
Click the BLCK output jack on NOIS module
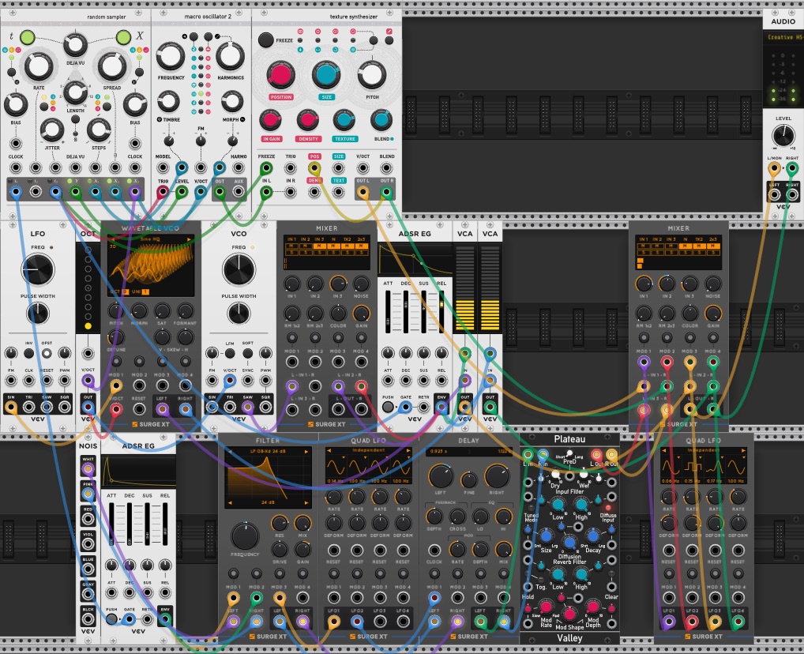pyautogui.click(x=88, y=618)
